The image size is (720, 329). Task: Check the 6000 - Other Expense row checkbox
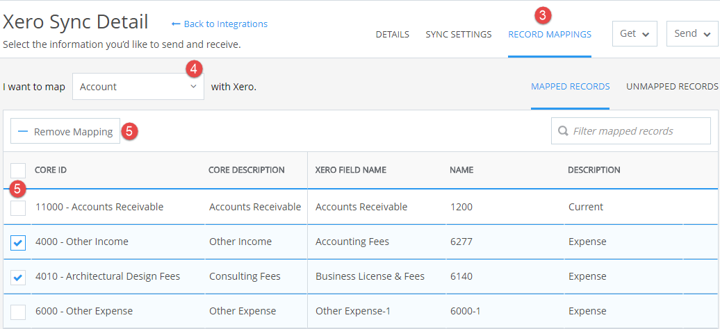tap(18, 312)
